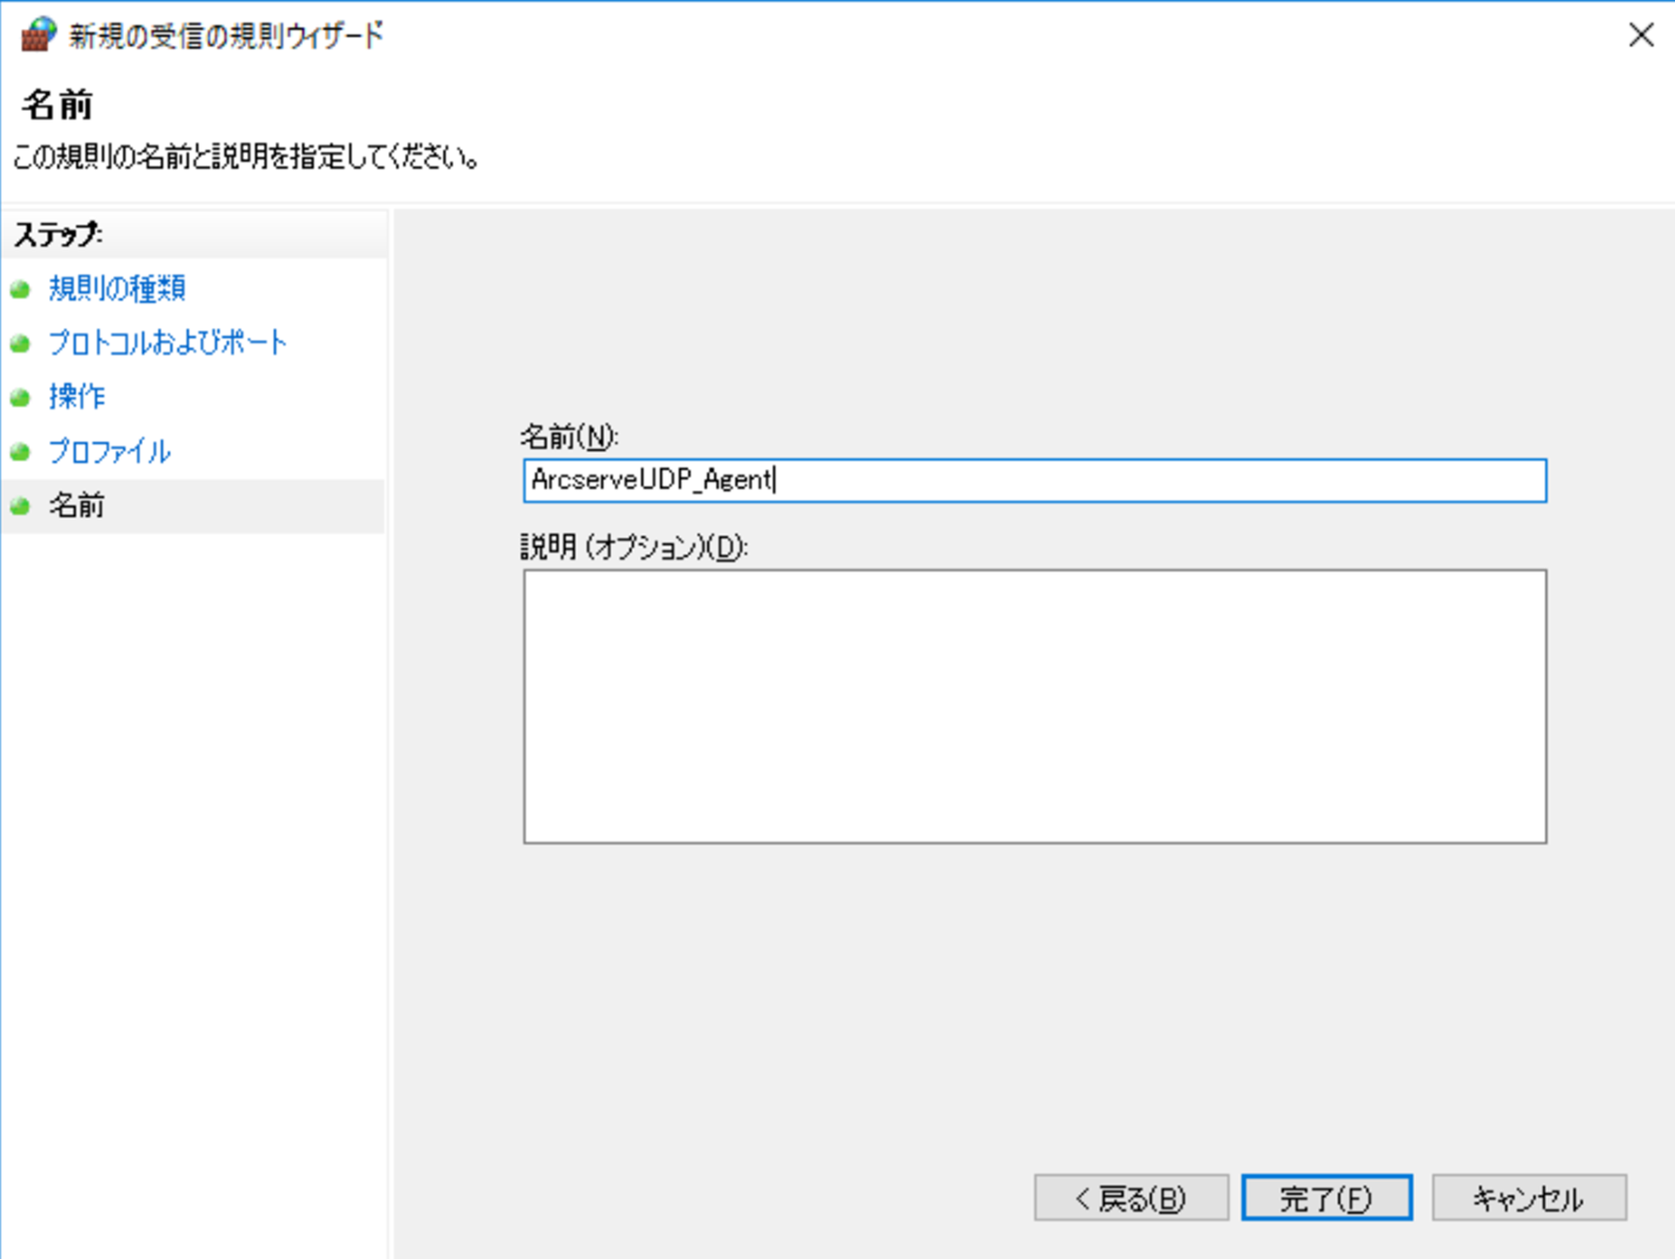The image size is (1675, 1259).
Task: Click the 完了(F) finish button
Action: point(1329,1197)
